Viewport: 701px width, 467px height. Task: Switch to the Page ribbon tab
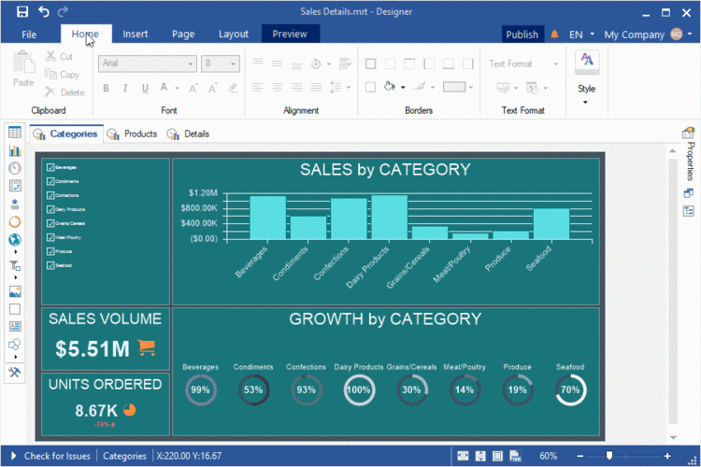point(183,34)
